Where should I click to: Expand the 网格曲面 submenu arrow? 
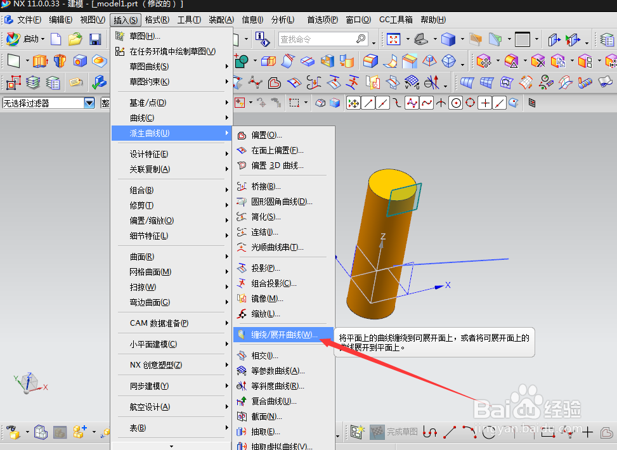226,272
